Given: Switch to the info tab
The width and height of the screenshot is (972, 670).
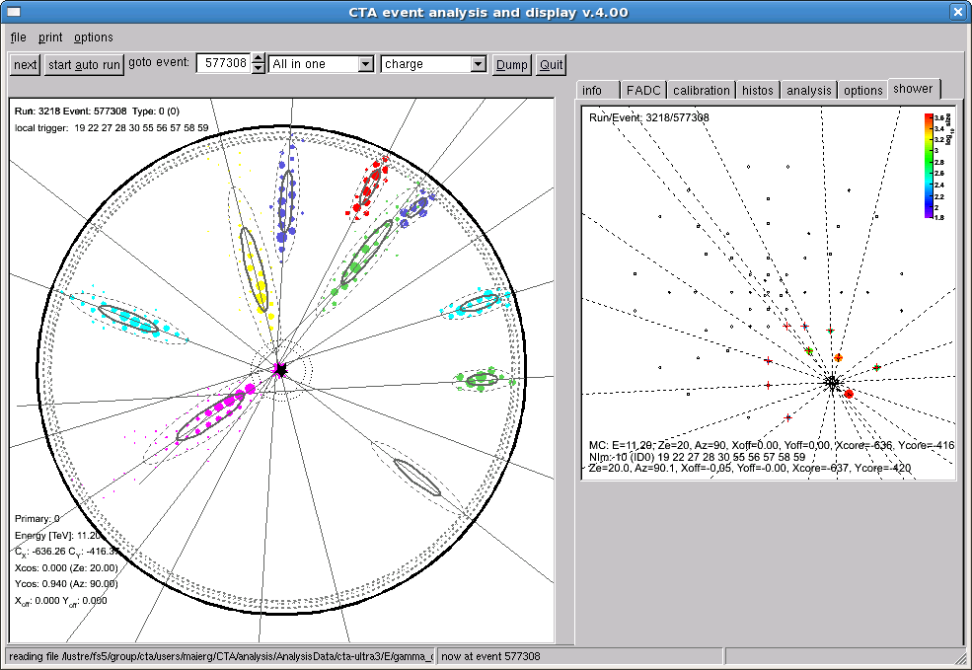Looking at the screenshot, I should (598, 90).
